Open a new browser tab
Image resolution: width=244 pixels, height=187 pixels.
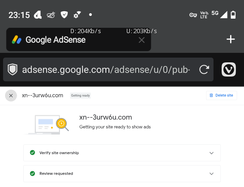click(231, 40)
